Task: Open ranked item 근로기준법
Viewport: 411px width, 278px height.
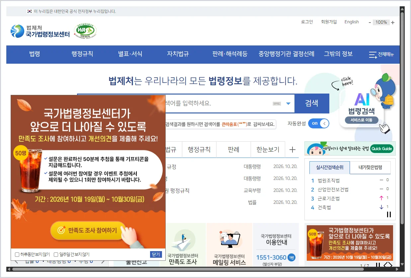Action: pyautogui.click(x=329, y=198)
